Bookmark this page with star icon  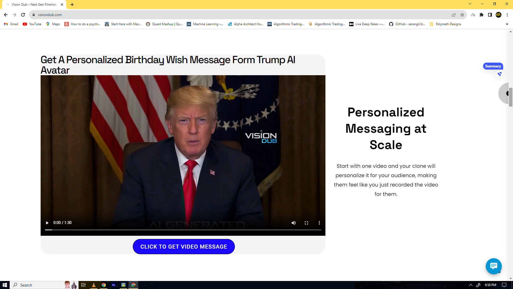pyautogui.click(x=462, y=15)
